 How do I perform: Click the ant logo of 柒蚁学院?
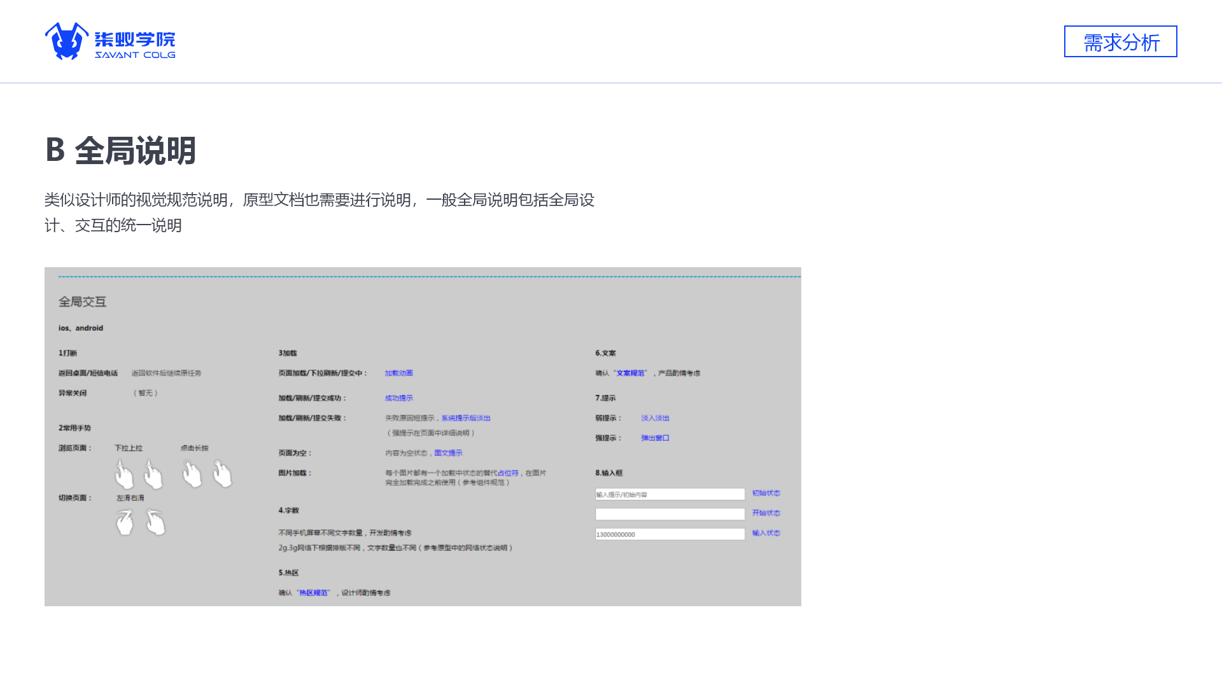click(x=66, y=41)
